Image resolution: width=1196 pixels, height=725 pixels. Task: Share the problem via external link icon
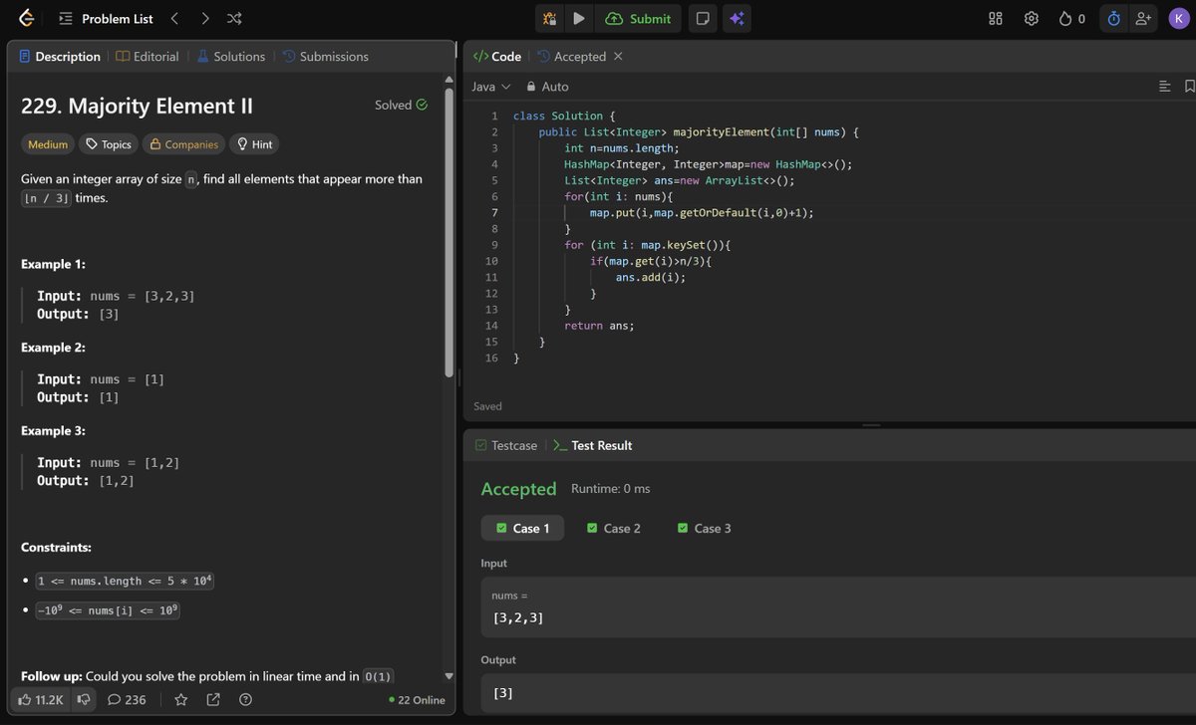coord(213,700)
